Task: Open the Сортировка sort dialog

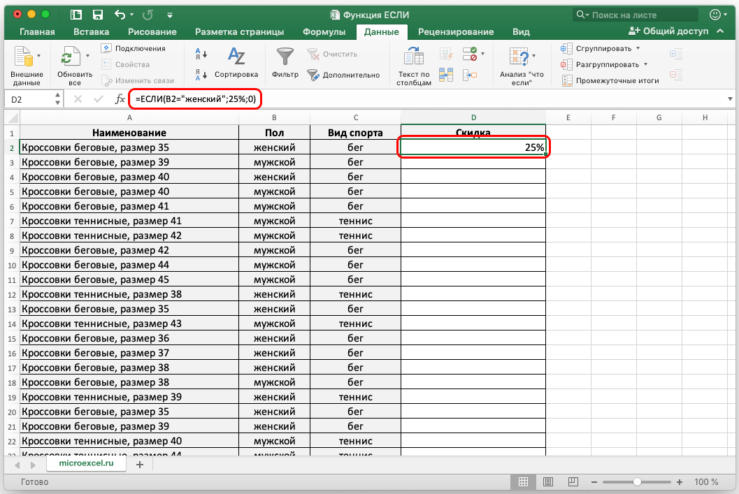Action: (236, 62)
